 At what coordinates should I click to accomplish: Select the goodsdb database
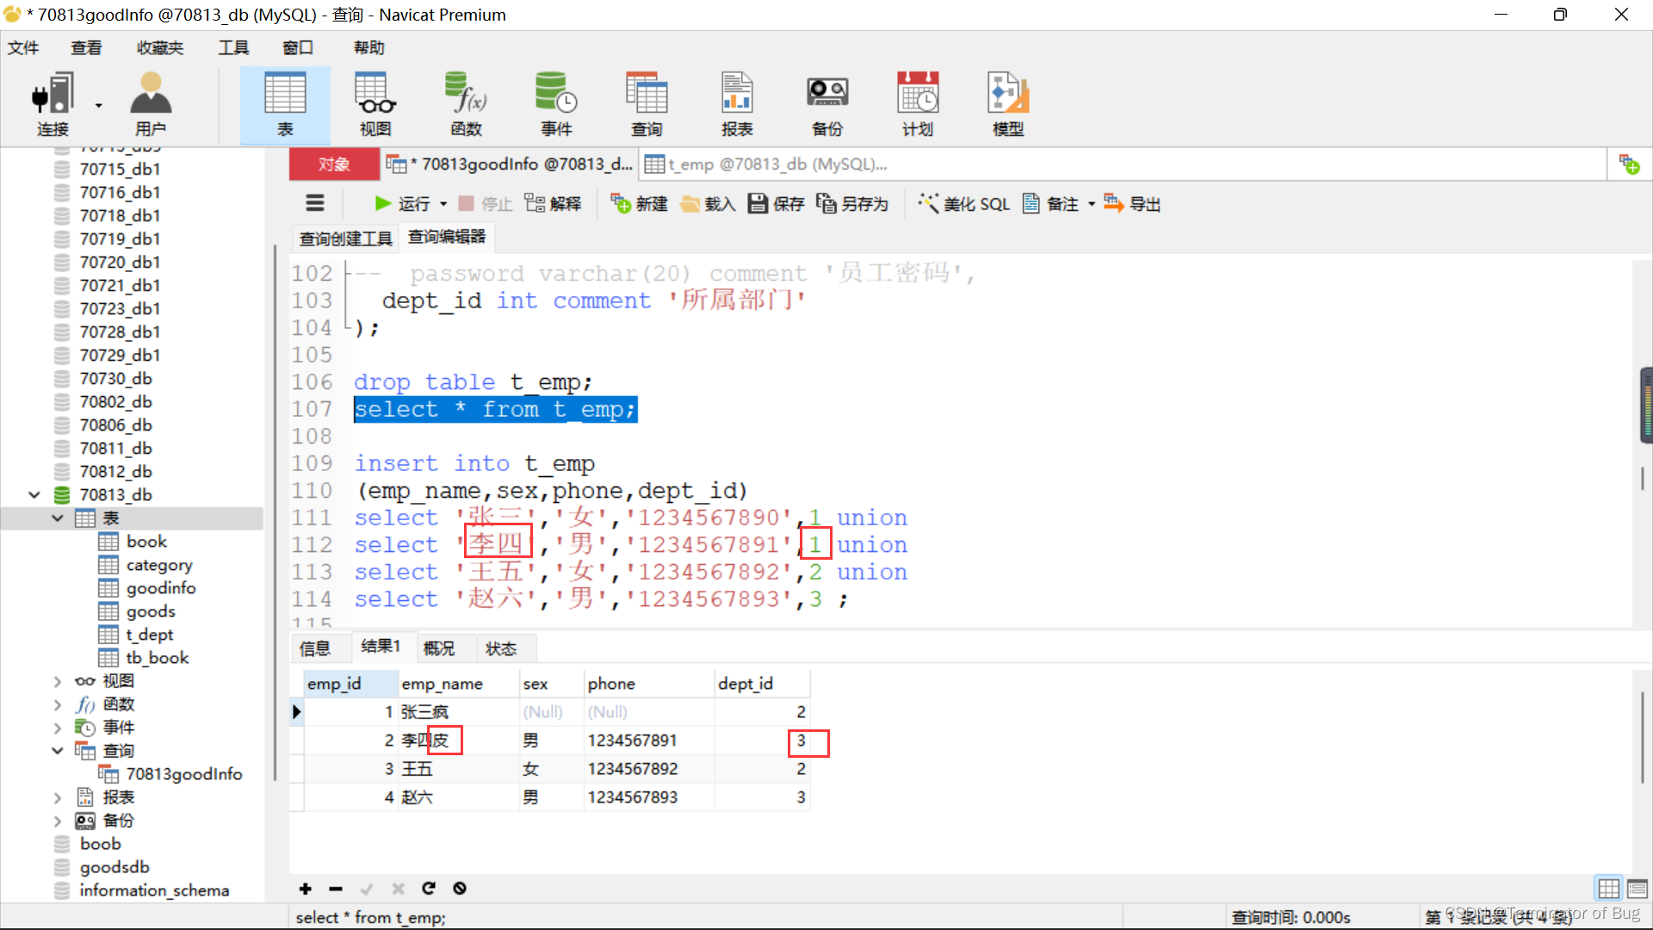[x=114, y=867]
